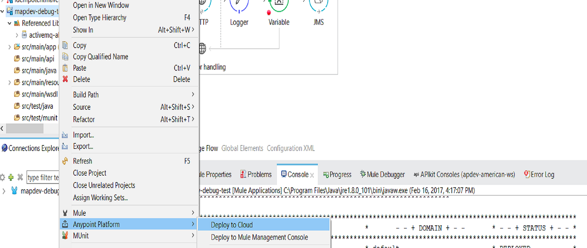Switch to the Configuration XML tab
This screenshot has height=248, width=587.
click(x=291, y=148)
